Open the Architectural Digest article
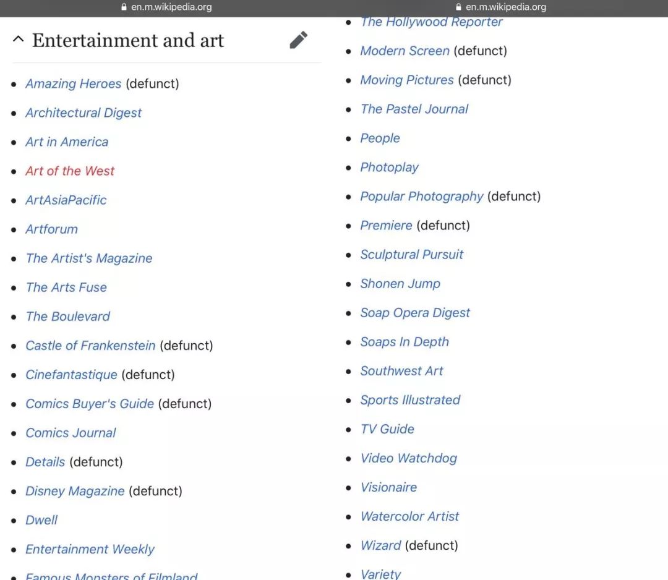The width and height of the screenshot is (668, 580). 83,113
